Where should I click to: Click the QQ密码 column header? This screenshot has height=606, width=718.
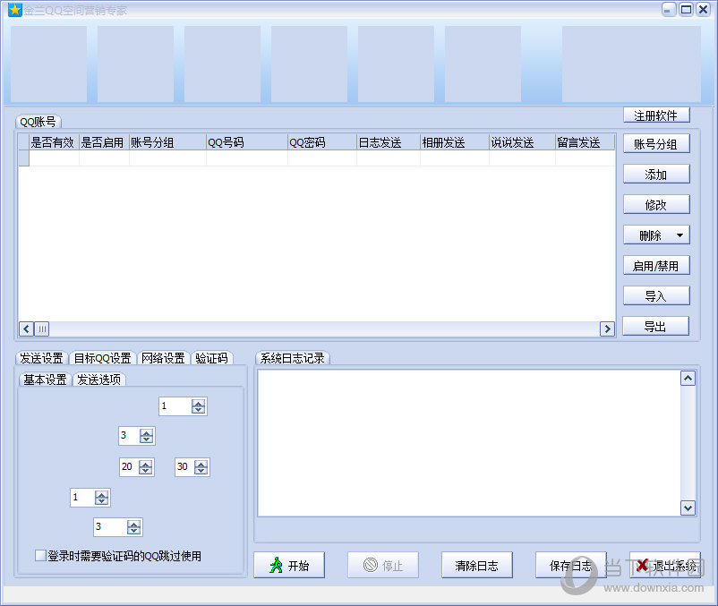(x=322, y=142)
